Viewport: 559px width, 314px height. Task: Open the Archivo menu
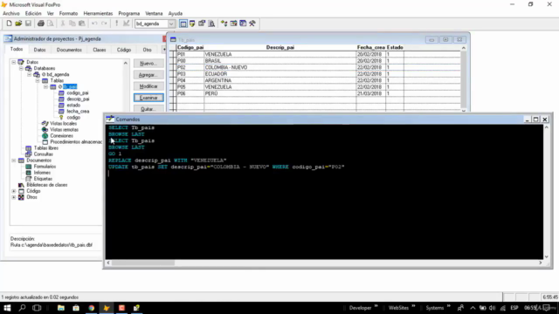tap(11, 14)
